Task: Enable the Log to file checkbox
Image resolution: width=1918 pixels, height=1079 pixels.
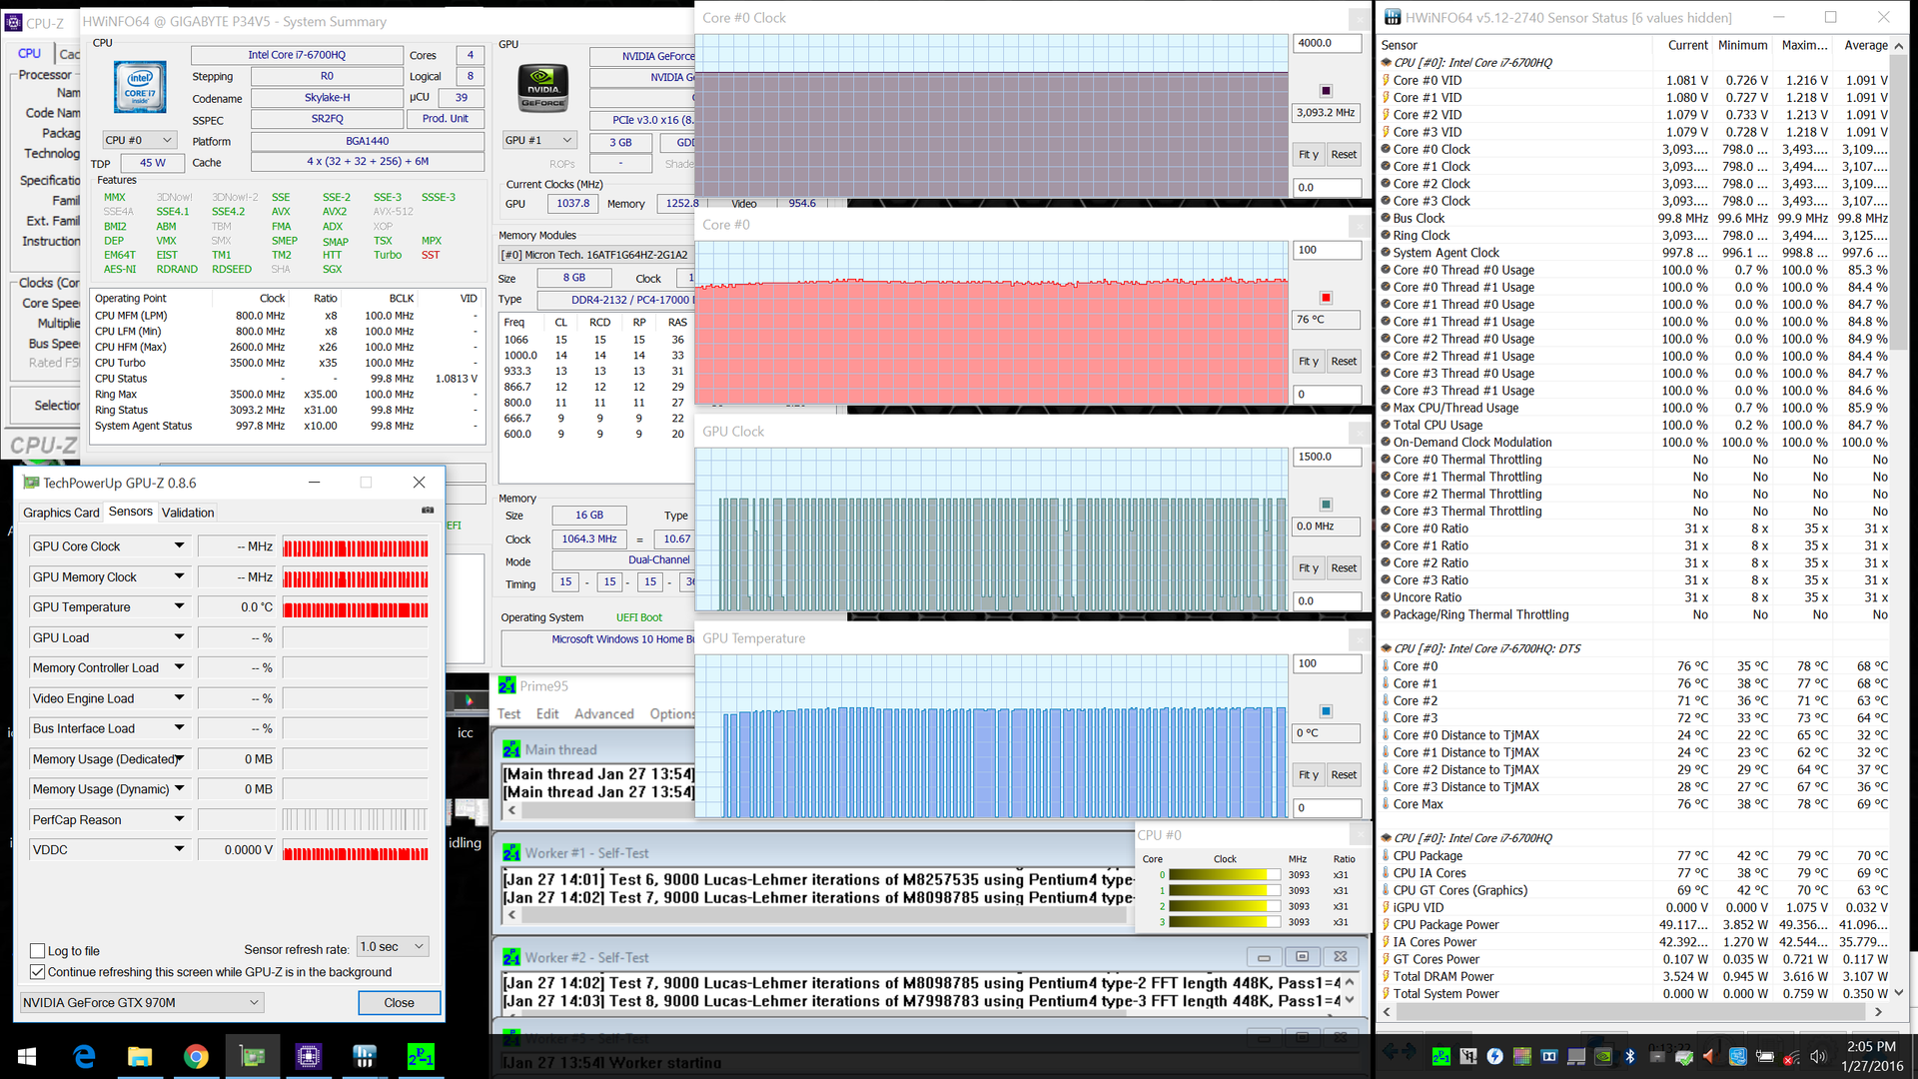Action: point(38,951)
